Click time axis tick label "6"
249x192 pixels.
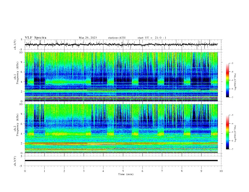(x=142, y=171)
